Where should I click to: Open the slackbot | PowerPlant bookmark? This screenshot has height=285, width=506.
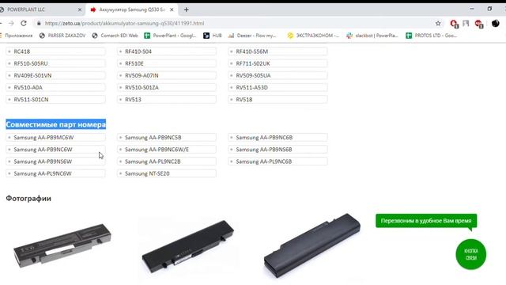click(x=372, y=36)
